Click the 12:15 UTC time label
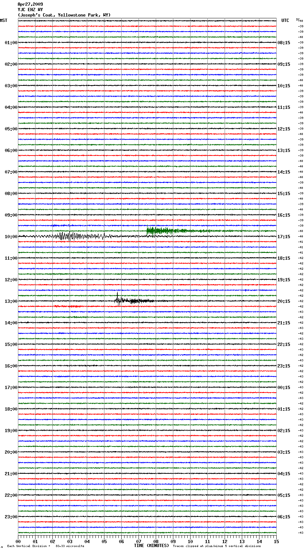The height and width of the screenshot is (551, 305). 284,129
